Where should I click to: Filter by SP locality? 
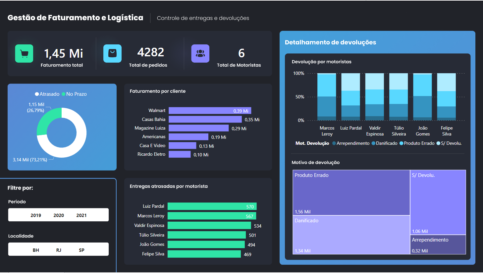tap(81, 249)
